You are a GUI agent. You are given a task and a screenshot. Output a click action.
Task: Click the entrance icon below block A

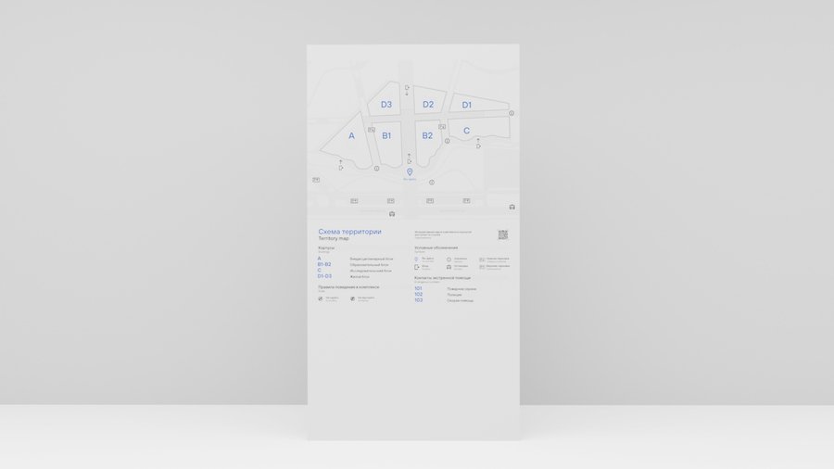point(341,168)
